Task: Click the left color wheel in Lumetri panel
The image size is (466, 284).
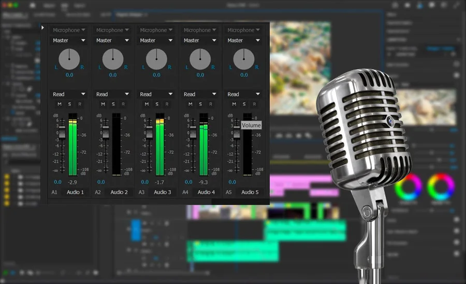Action: click(x=409, y=187)
